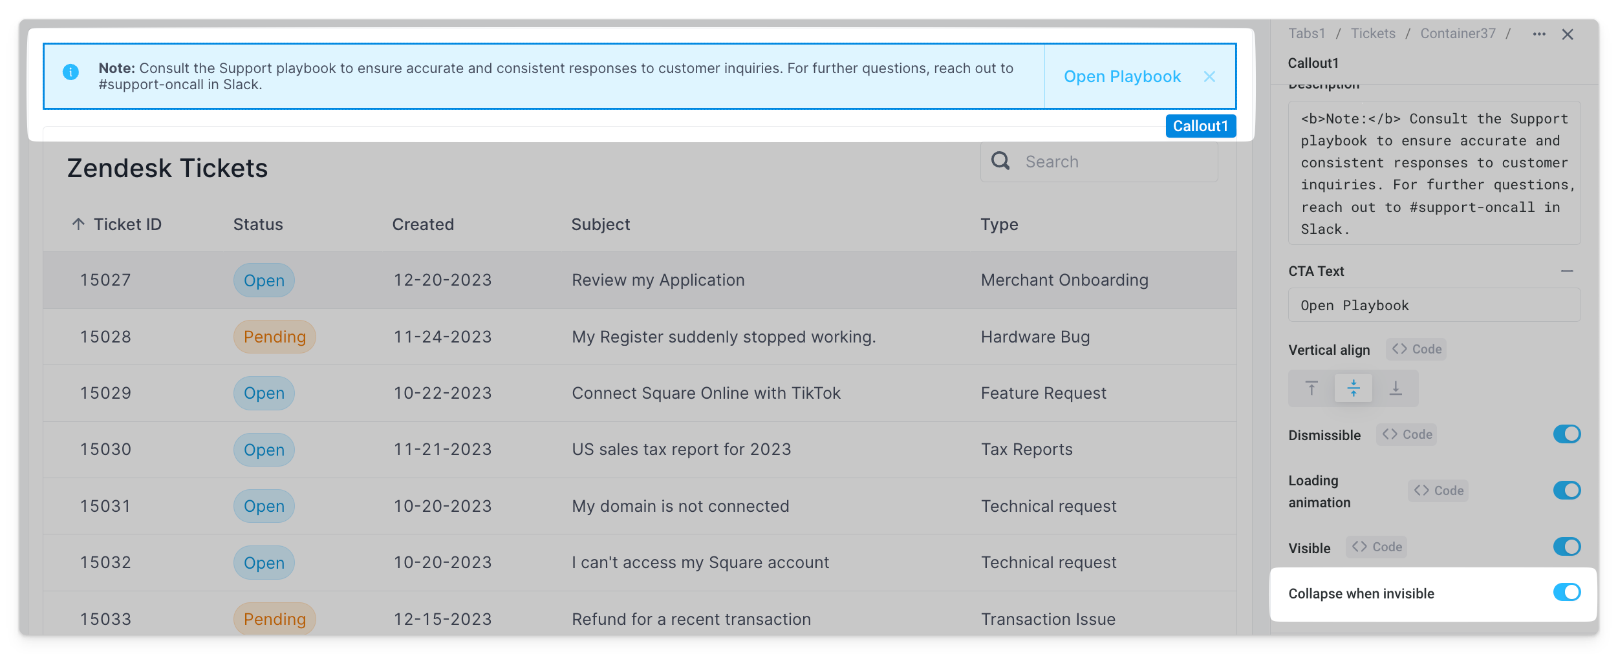Collapse the CTA Text section
Viewport: 1618px width, 654px height.
click(x=1567, y=271)
